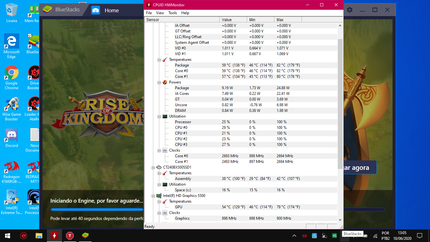430x242 pixels.
Task: Open the File menu in HWMonitor
Action: 149,13
